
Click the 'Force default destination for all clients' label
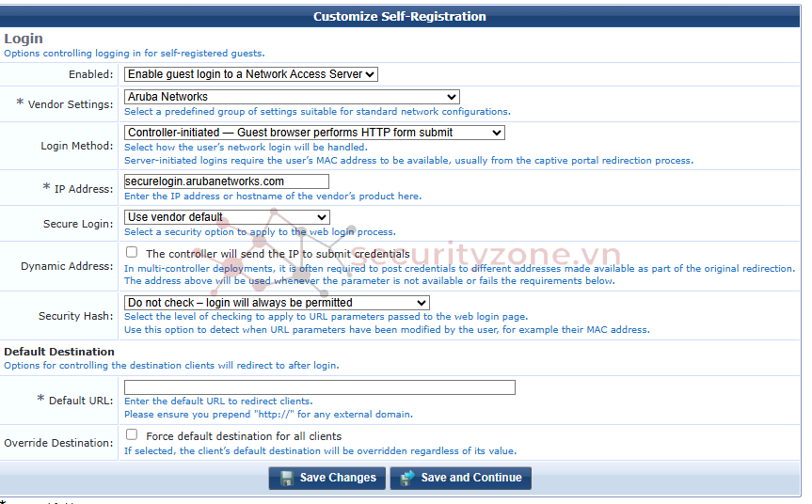[244, 436]
